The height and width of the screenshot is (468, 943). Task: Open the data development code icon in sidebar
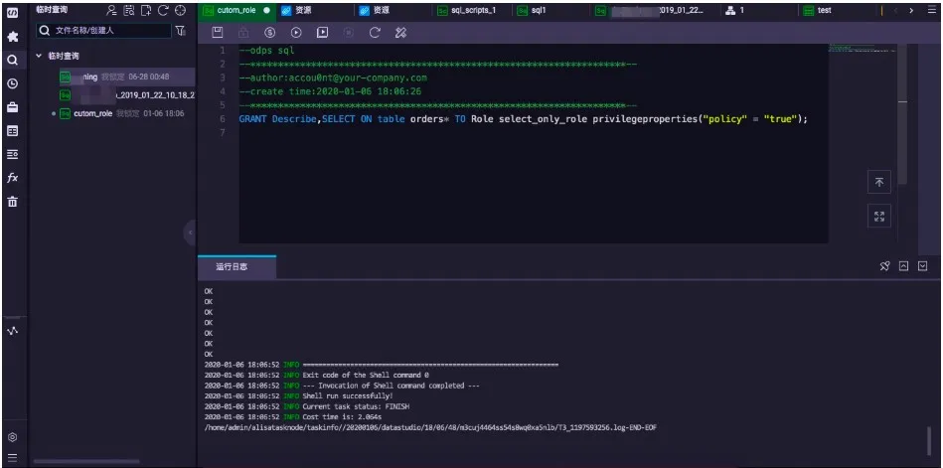click(x=12, y=12)
